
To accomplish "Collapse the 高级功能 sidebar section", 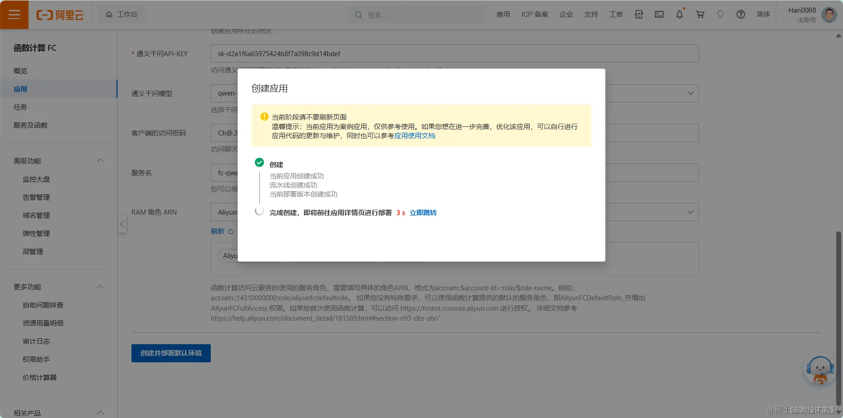I will 101,160.
